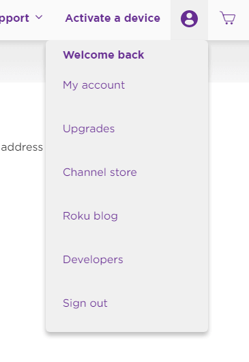Open the Support navigation item
249x362 pixels.
point(14,18)
